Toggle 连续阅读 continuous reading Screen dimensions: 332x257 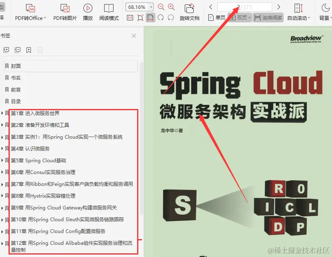268,18
